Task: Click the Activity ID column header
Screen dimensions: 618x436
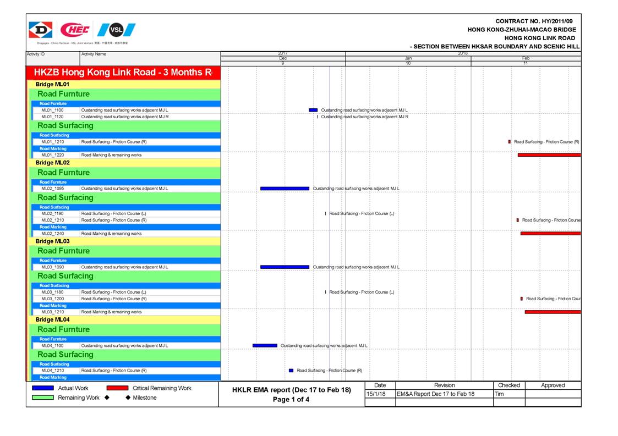Action: (36, 54)
